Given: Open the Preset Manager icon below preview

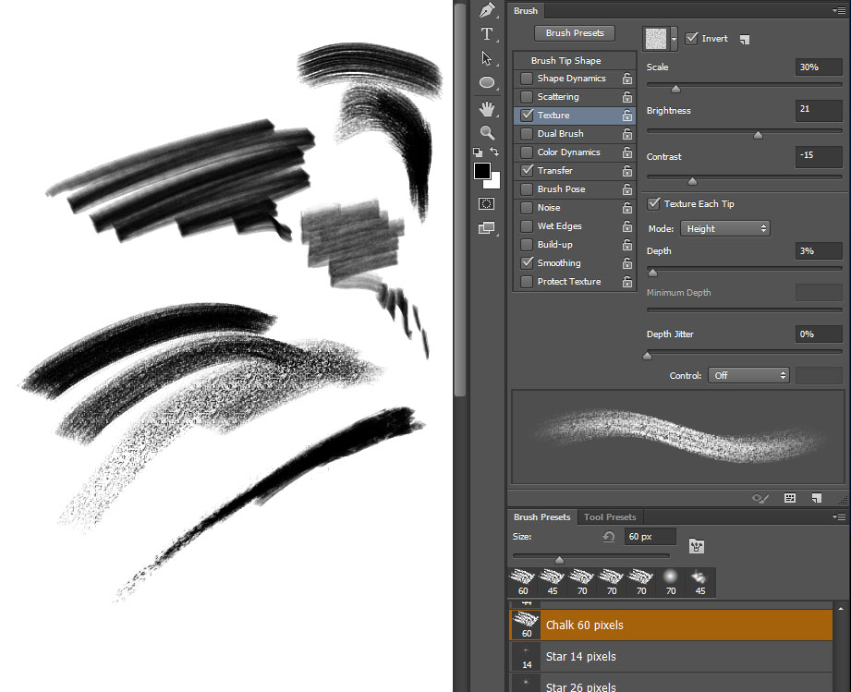Looking at the screenshot, I should 790,498.
